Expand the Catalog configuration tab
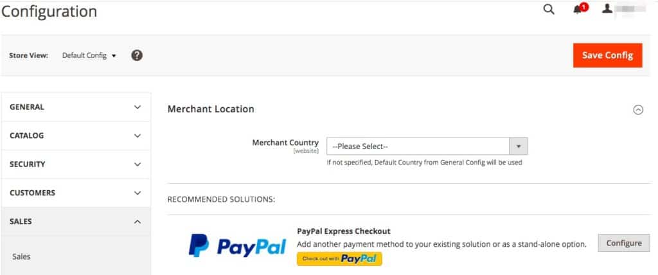Screen dimensions: 658x275 point(76,136)
